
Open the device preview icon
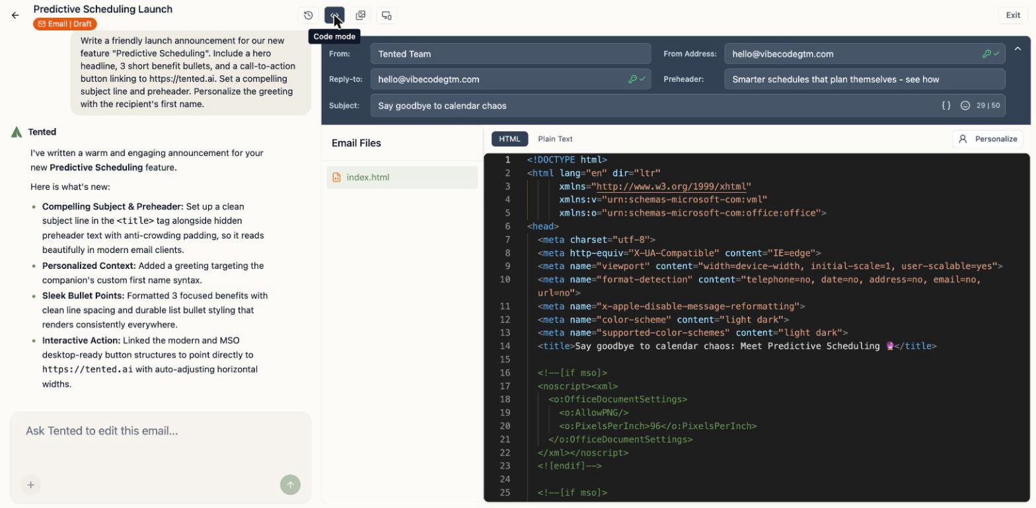(x=387, y=15)
